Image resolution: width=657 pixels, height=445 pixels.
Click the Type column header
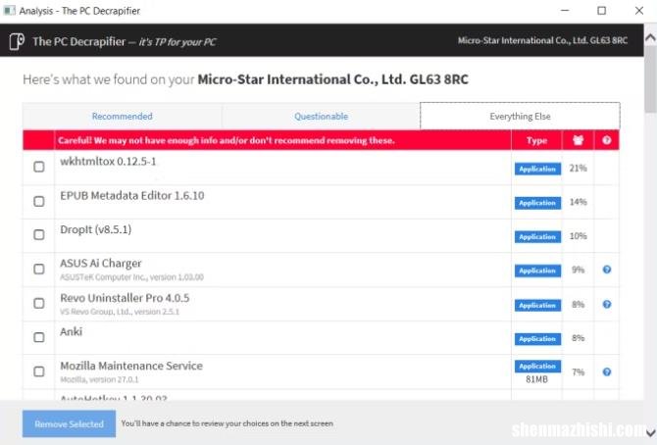pos(536,140)
